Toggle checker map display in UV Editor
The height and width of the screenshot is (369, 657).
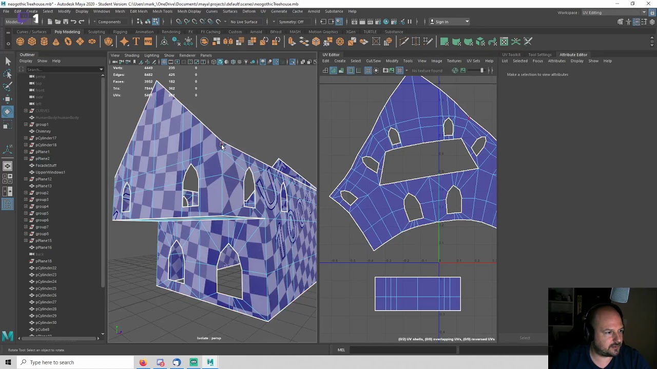pyautogui.click(x=400, y=70)
